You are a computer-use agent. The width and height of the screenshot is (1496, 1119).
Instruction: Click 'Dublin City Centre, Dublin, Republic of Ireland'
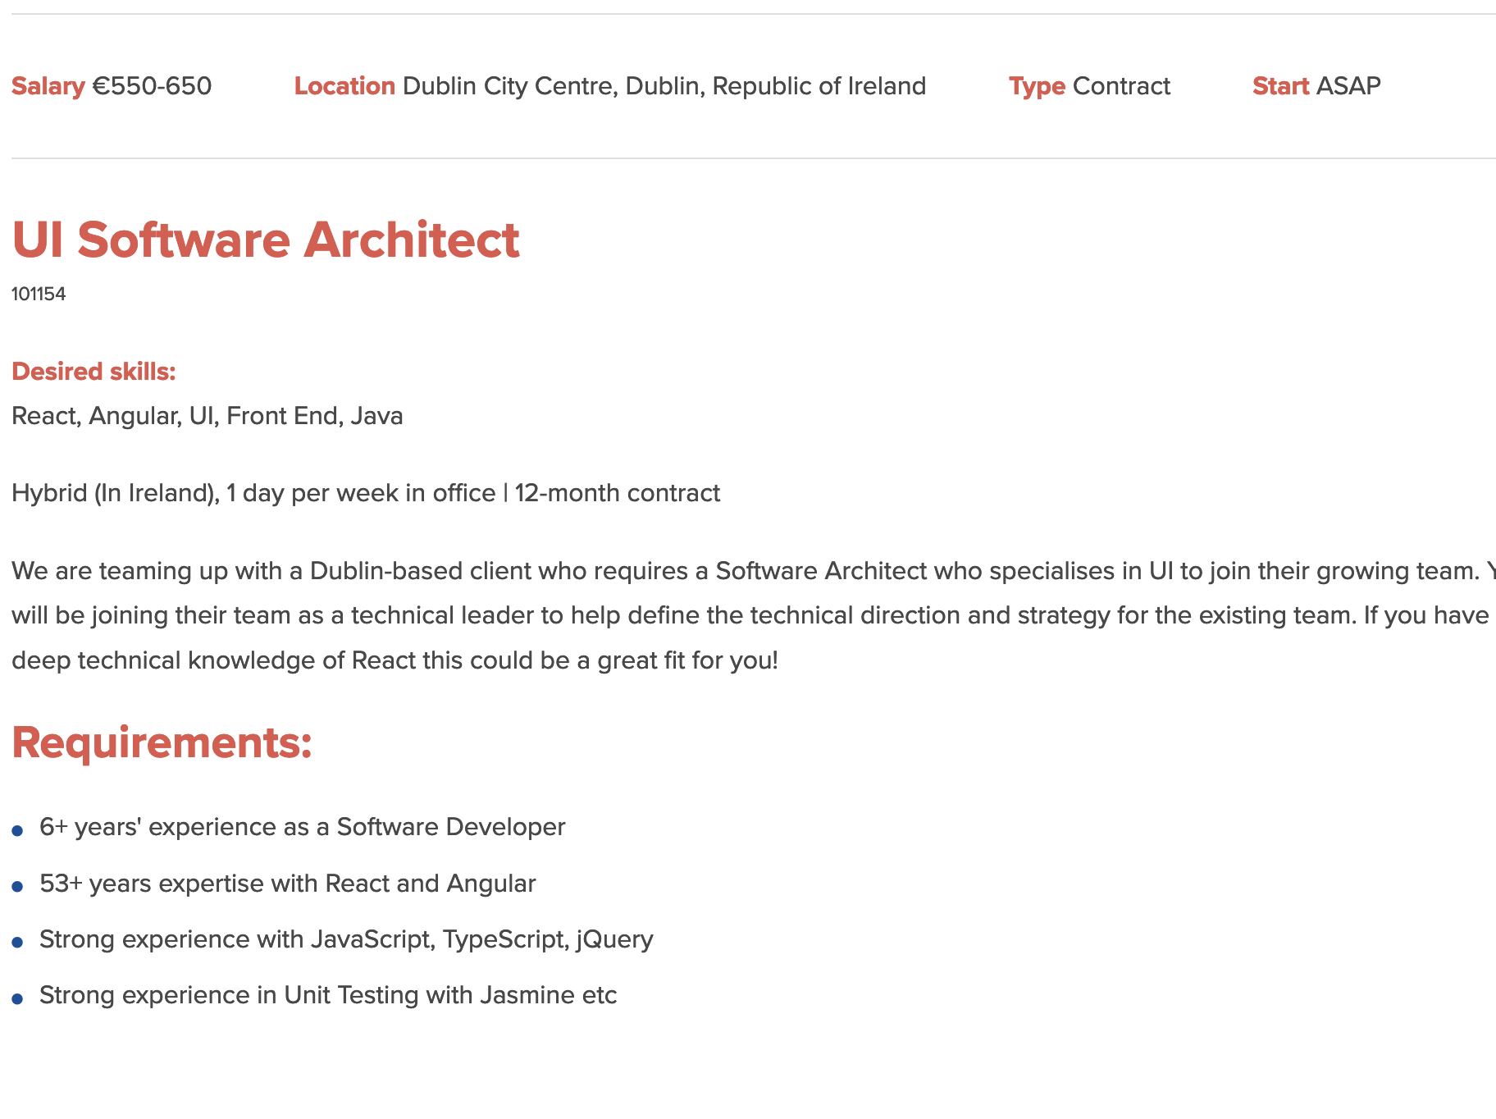coord(664,86)
